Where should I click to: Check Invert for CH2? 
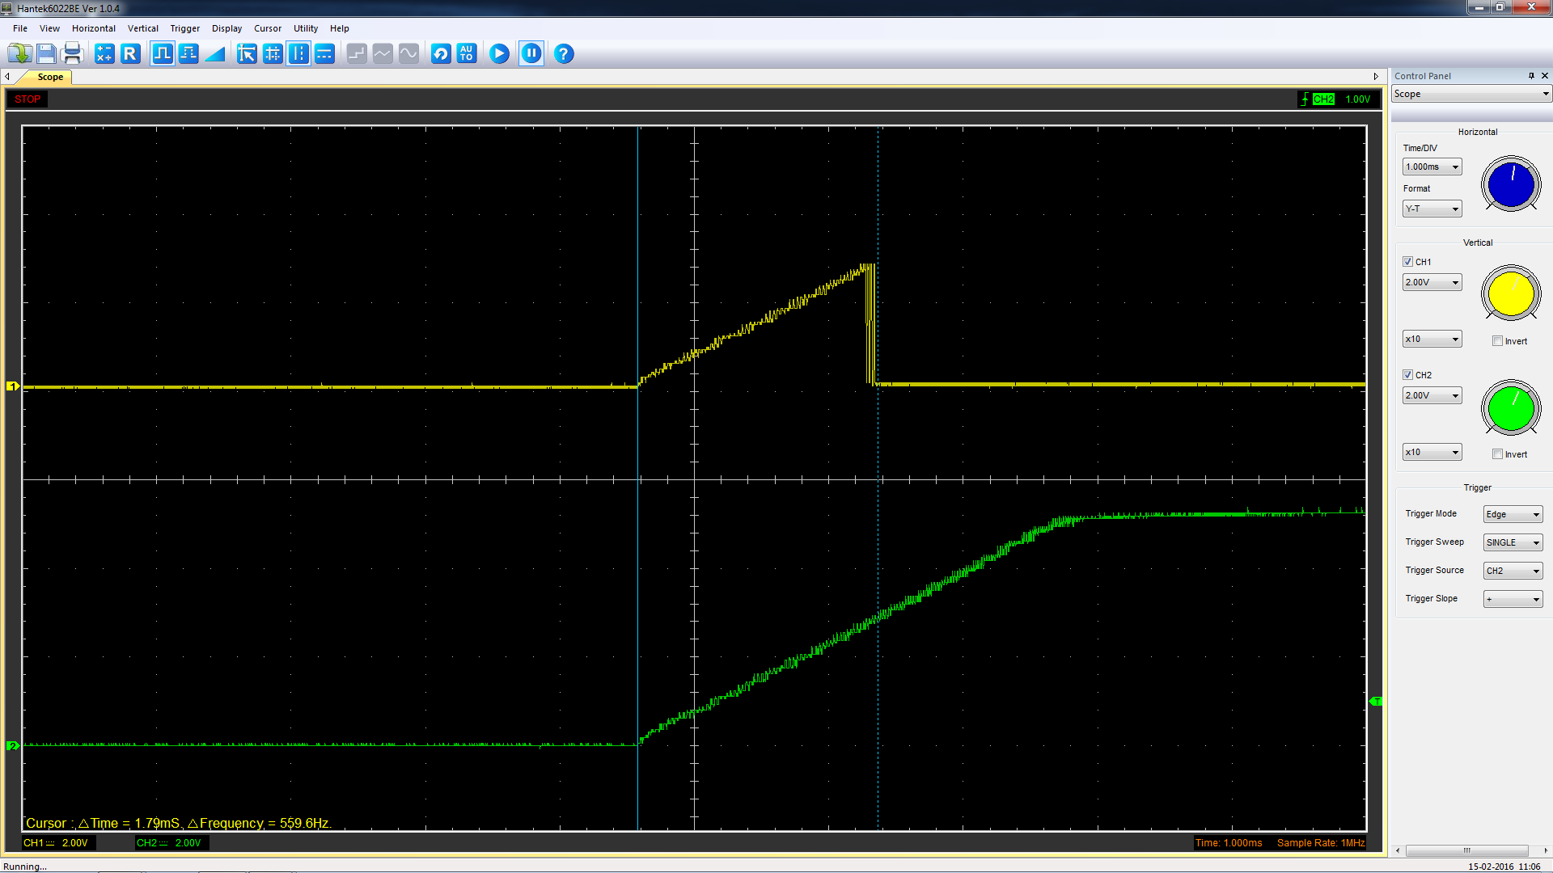[x=1498, y=453]
